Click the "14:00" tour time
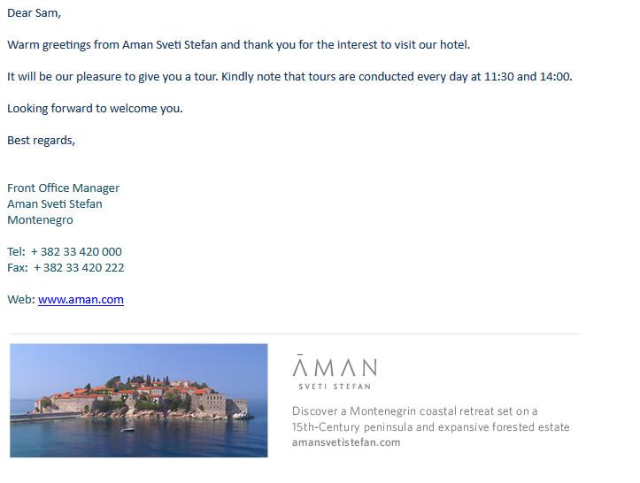Screen dimensions: 640x483 (x=555, y=77)
